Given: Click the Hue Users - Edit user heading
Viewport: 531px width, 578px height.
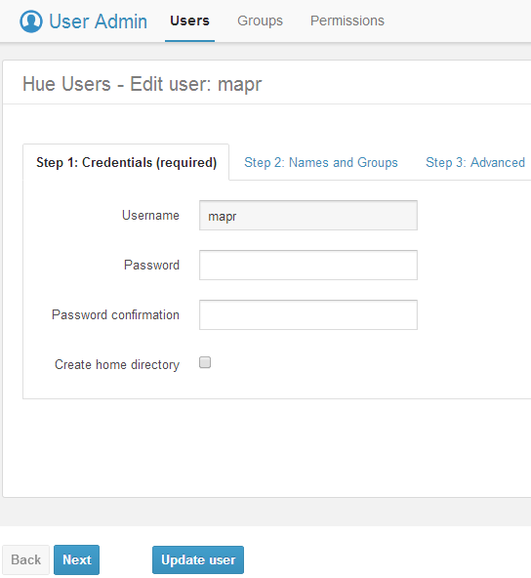Looking at the screenshot, I should pyautogui.click(x=143, y=84).
